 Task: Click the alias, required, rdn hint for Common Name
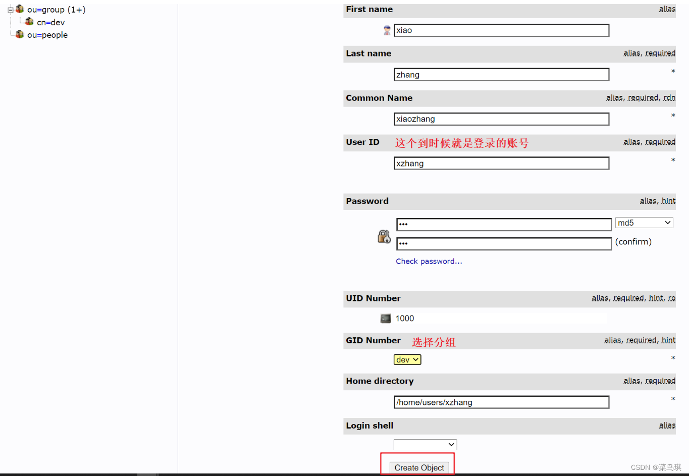click(641, 97)
